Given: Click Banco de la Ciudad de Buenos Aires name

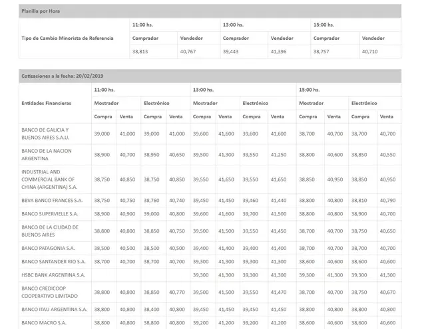Looking at the screenshot, I should 50,231.
